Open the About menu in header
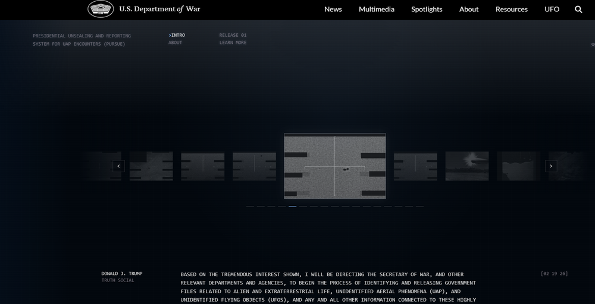The image size is (595, 304). click(x=469, y=9)
